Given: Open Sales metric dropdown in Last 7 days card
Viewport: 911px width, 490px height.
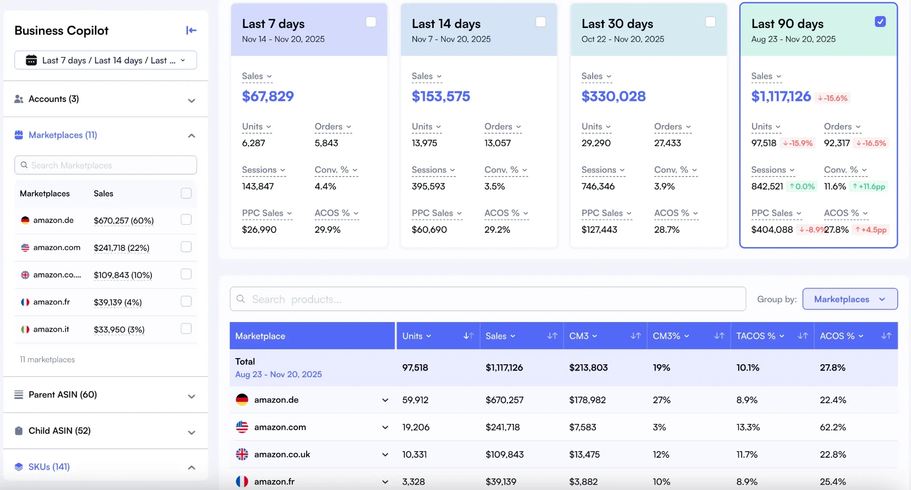Looking at the screenshot, I should tap(257, 76).
